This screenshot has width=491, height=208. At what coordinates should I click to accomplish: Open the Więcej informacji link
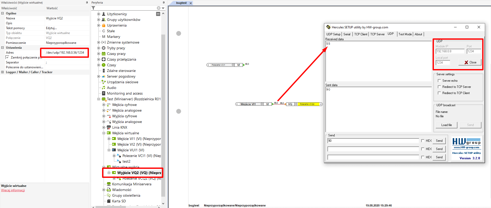point(13,190)
